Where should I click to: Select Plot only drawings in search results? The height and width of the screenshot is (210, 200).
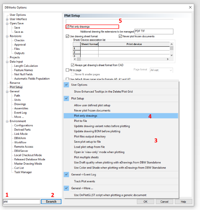121,116
